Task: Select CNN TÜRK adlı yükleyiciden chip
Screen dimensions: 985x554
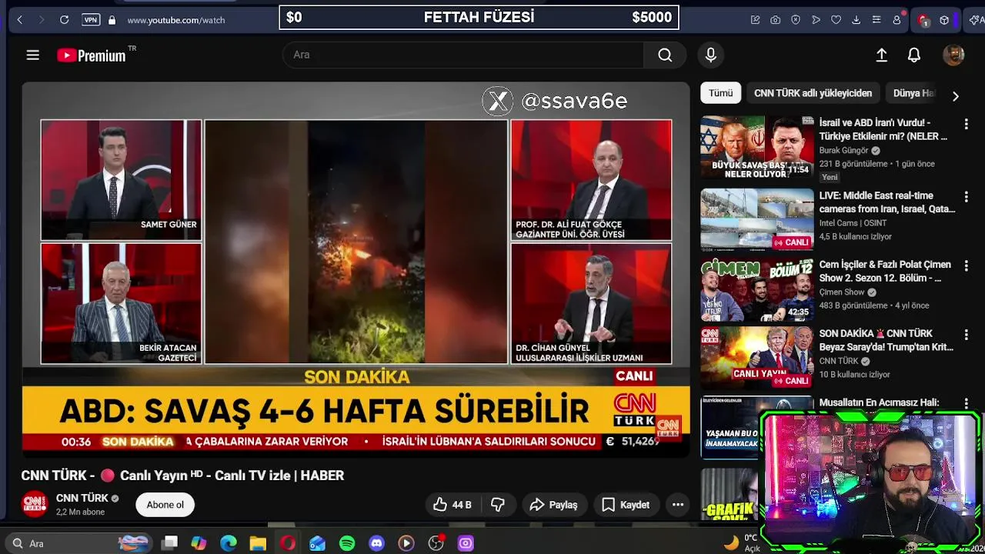Action: point(813,93)
